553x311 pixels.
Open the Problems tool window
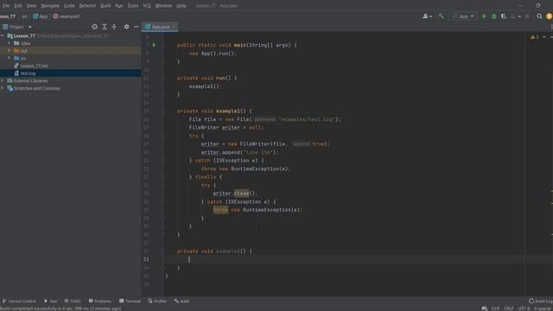click(x=100, y=301)
